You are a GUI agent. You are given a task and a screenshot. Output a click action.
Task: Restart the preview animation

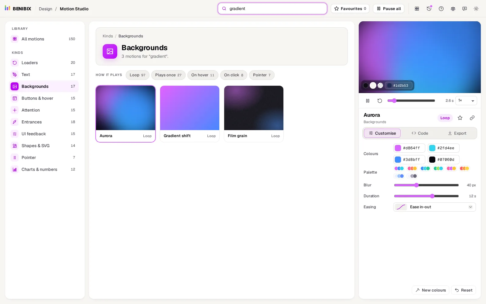point(380,101)
